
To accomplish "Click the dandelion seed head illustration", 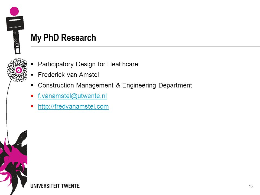I will (x=17, y=70).
